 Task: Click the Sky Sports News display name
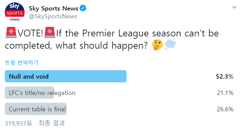(53, 8)
